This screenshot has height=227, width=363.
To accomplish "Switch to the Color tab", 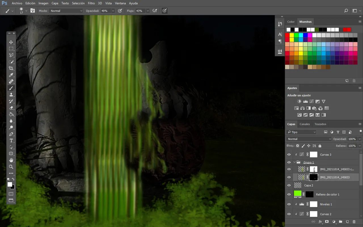I will [x=291, y=22].
